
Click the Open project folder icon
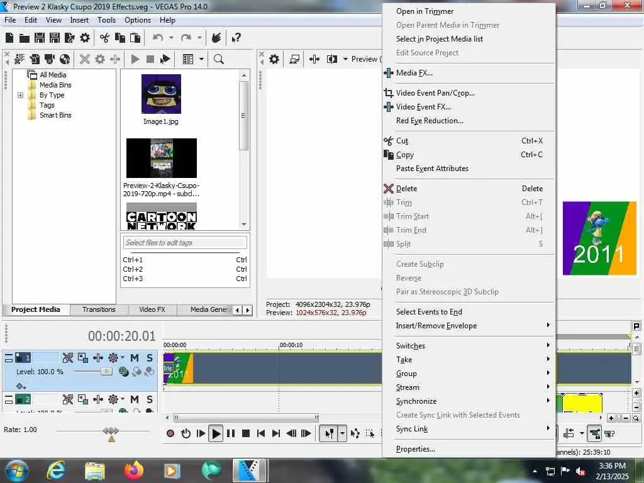click(25, 38)
